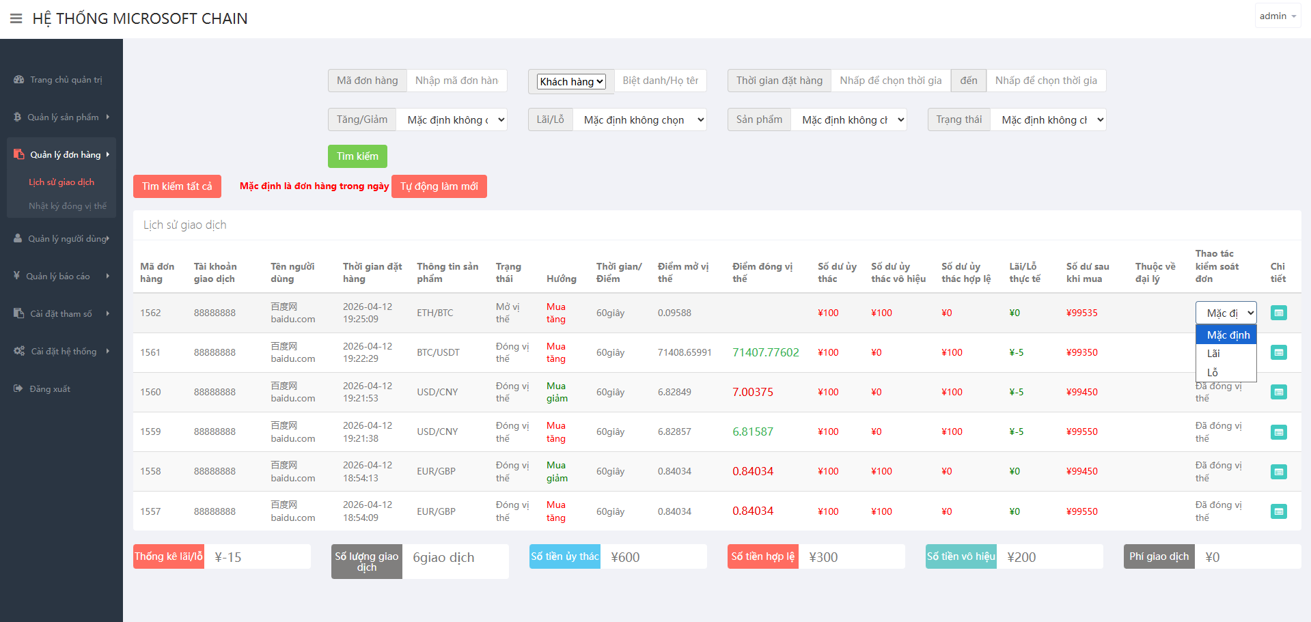The image size is (1311, 622).
Task: Open detail icon for order 1562
Action: pyautogui.click(x=1278, y=313)
